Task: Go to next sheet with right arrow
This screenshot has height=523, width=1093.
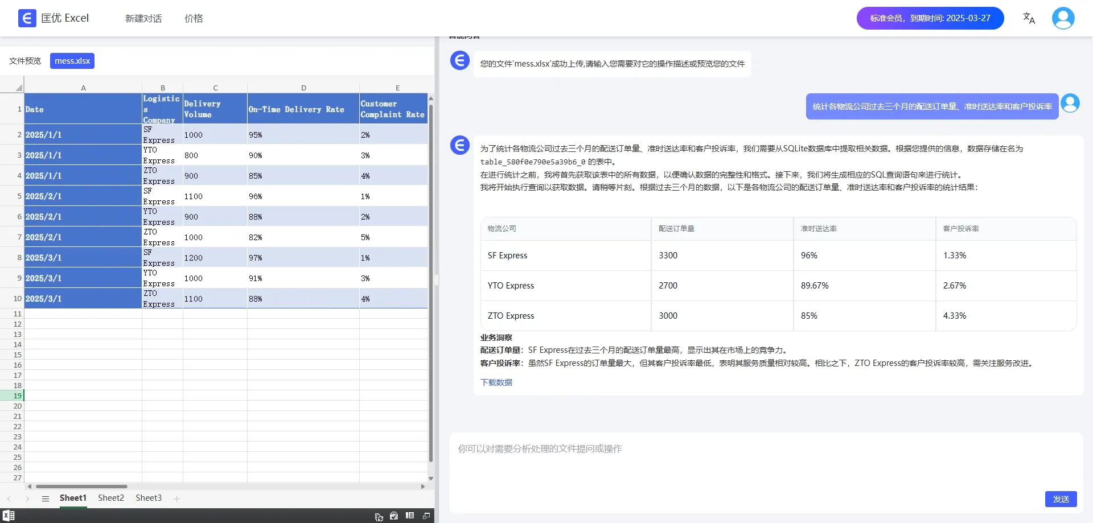Action: point(27,499)
